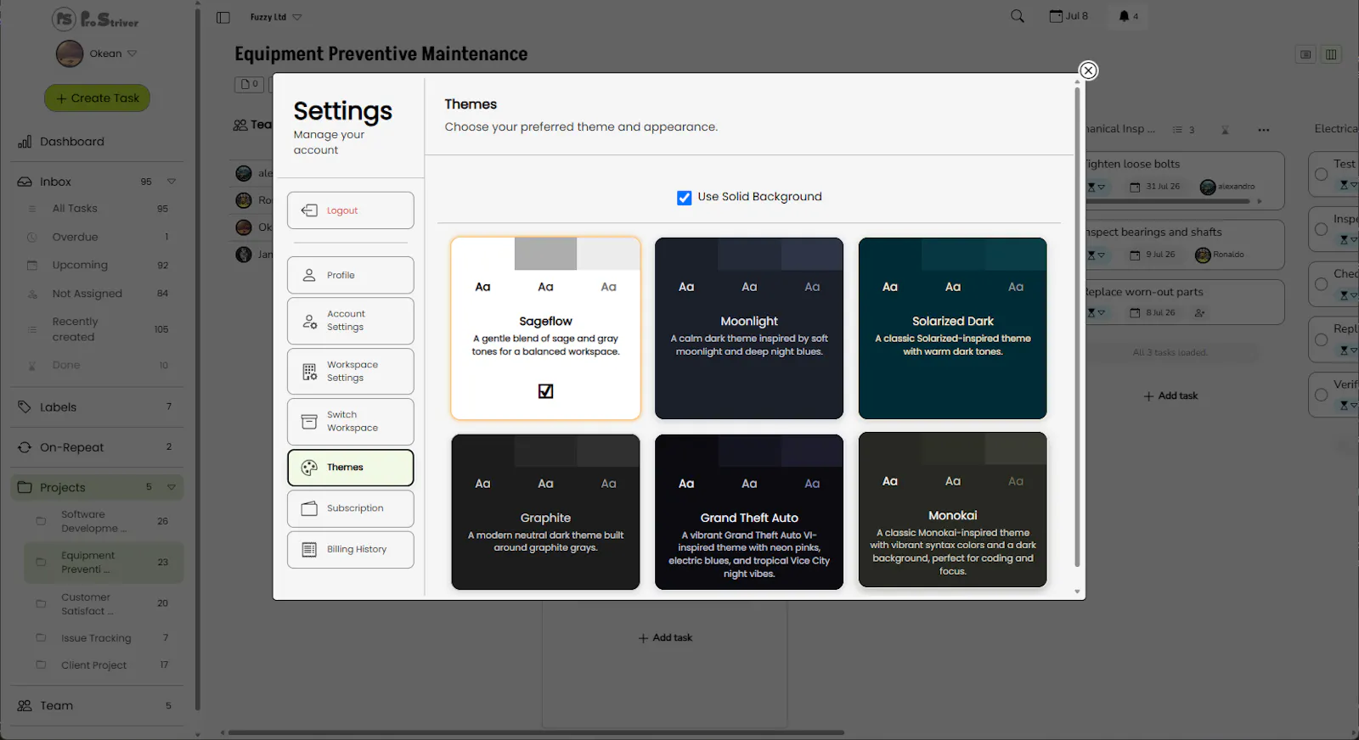Viewport: 1359px width, 740px height.
Task: Open Workspace Settings tab
Action: pos(350,372)
